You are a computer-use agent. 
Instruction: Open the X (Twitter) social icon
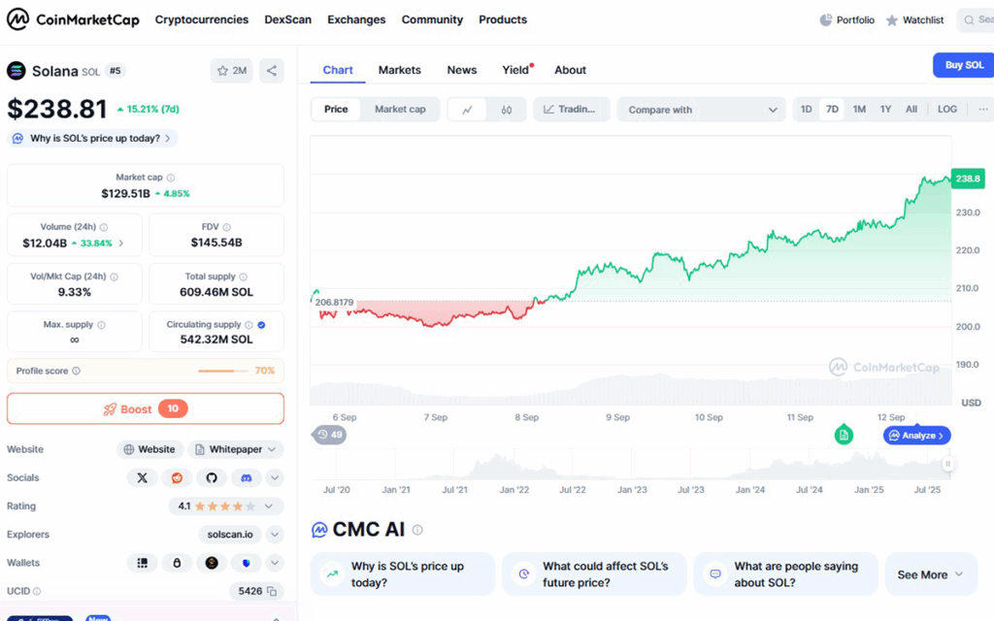point(142,477)
